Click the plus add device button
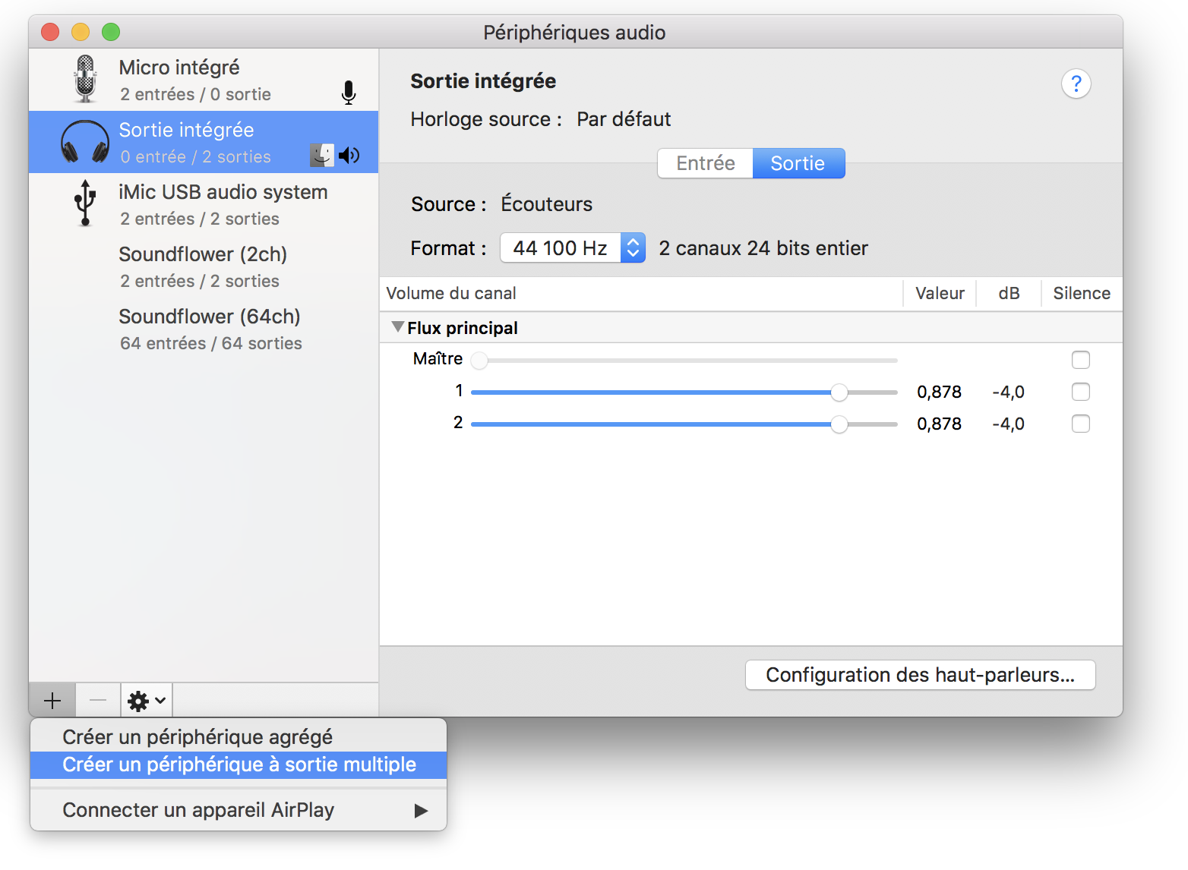 coord(52,700)
